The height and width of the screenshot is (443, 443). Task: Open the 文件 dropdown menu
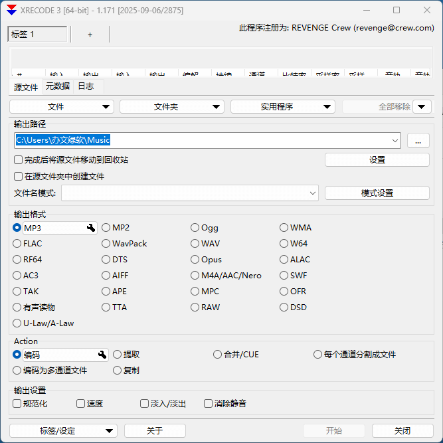[62, 107]
